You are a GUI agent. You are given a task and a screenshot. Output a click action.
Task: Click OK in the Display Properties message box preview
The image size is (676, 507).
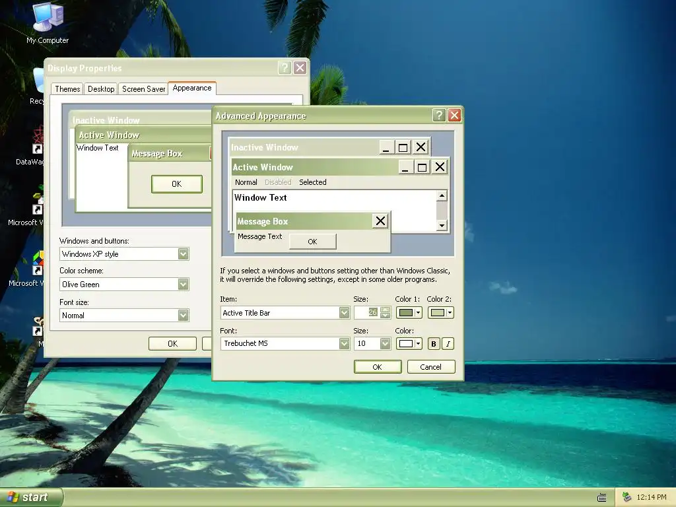tap(177, 184)
